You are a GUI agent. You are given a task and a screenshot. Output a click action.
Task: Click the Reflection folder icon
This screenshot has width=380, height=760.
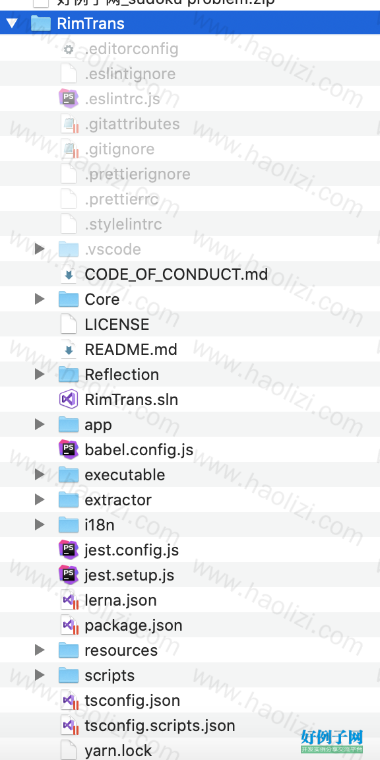(x=69, y=374)
